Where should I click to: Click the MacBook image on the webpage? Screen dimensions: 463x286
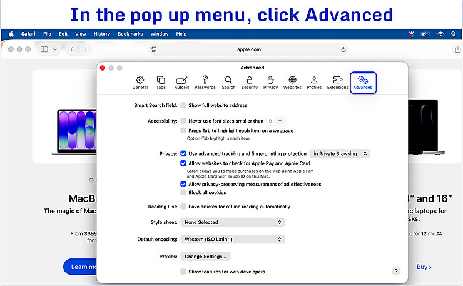[74, 132]
